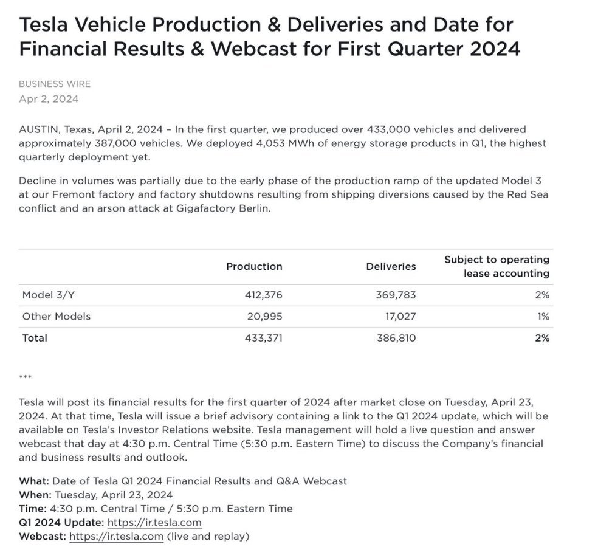Click the total production figure 433,371
598x547 pixels.
[263, 337]
